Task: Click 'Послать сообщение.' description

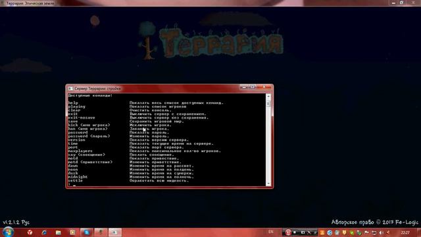Action: pos(152,155)
